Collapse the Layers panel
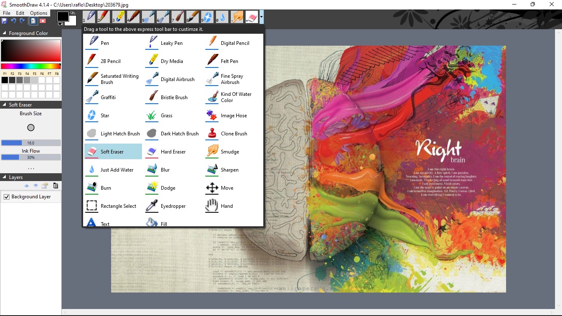 click(x=4, y=177)
